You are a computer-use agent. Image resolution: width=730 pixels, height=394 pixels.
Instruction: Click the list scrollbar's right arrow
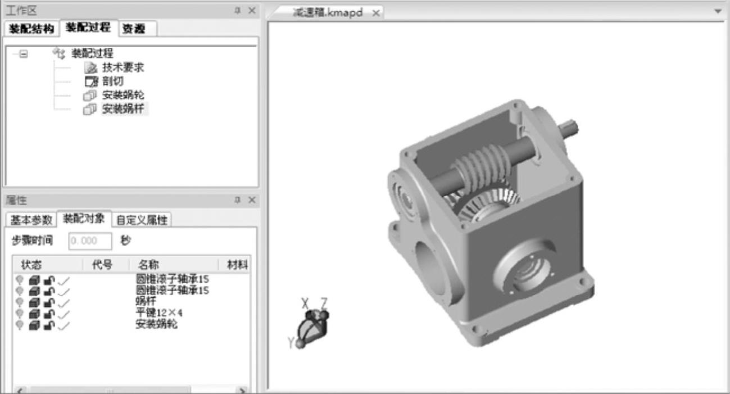click(242, 390)
